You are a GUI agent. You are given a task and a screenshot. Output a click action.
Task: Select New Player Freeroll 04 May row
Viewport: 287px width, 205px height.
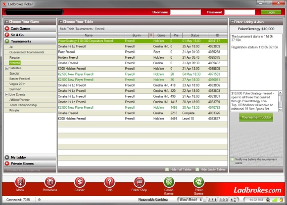coord(143,74)
